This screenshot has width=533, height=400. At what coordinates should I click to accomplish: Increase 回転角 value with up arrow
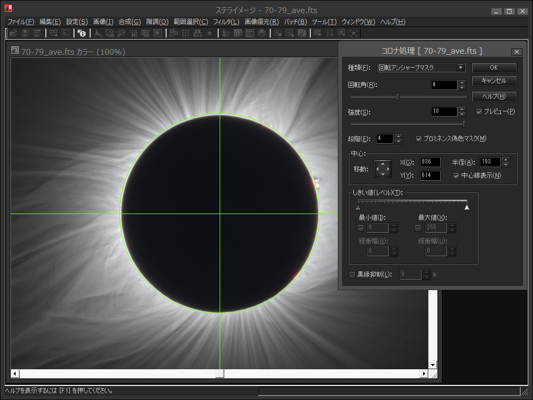pos(462,82)
